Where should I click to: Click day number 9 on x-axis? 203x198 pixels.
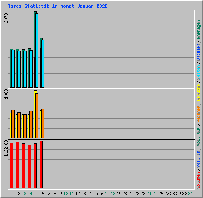[61, 194]
